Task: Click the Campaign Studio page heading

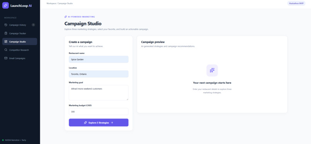Action: pyautogui.click(x=83, y=24)
